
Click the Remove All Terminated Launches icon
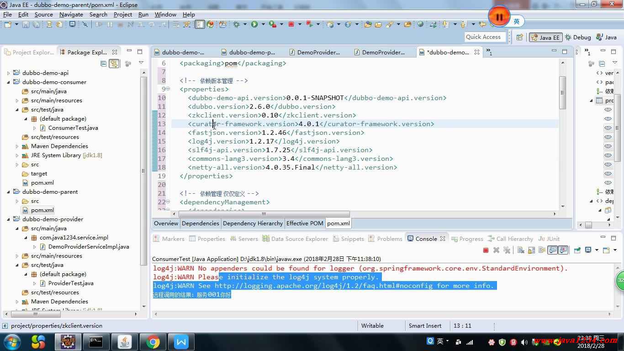(507, 250)
